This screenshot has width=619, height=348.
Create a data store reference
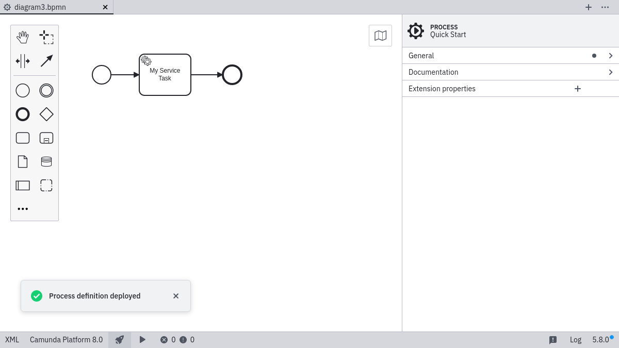[x=46, y=162]
